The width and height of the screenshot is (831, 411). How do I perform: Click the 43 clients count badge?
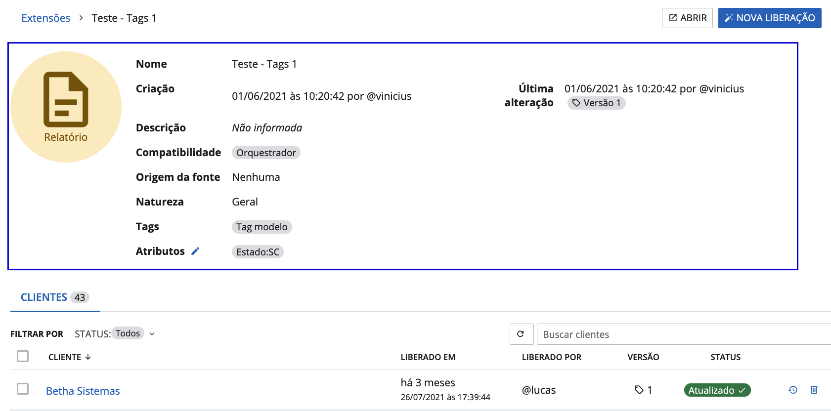pos(80,297)
